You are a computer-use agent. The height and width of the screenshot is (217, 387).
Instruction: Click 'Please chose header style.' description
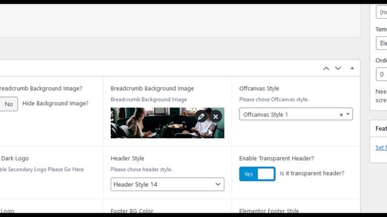pyautogui.click(x=141, y=169)
